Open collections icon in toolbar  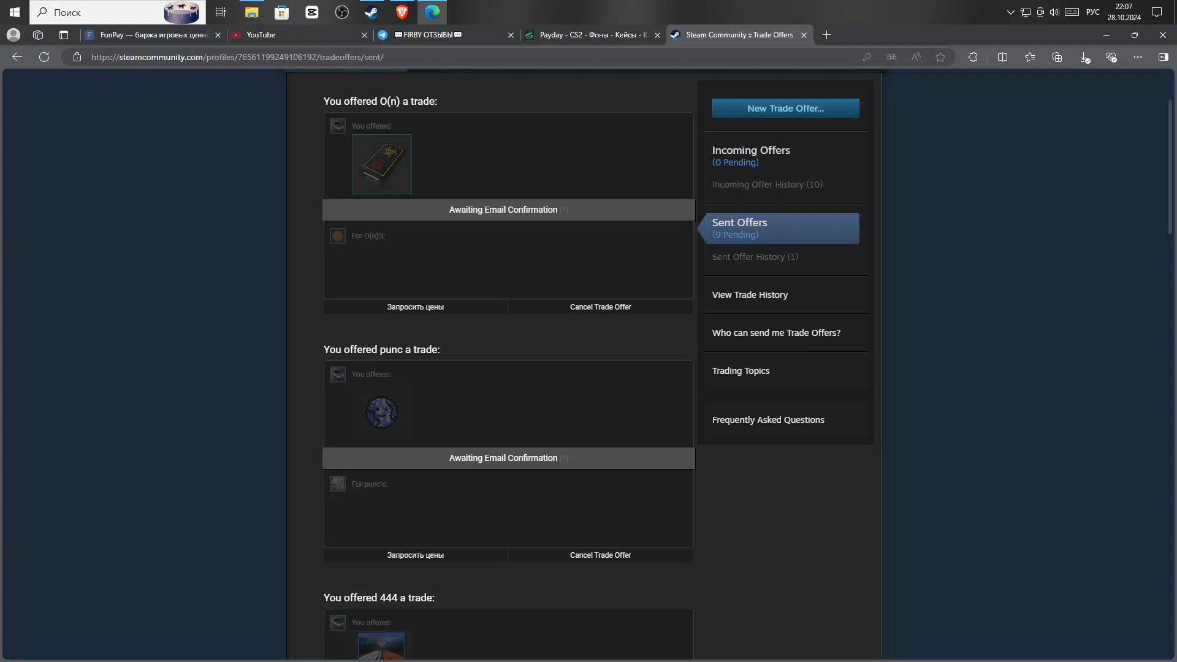[1057, 57]
